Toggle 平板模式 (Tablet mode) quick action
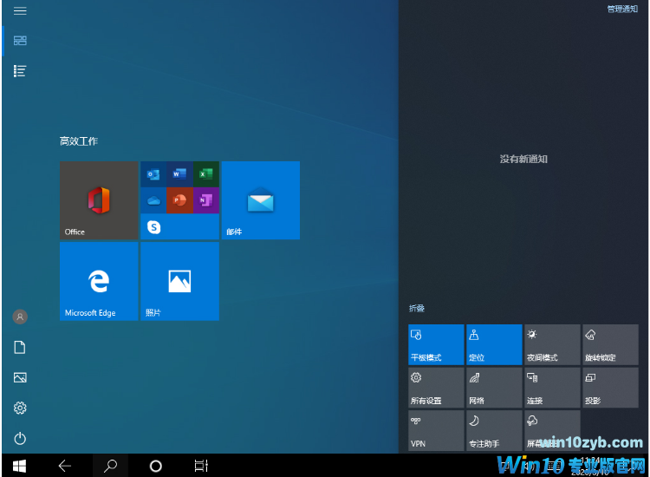This screenshot has height=477, width=650. tap(436, 345)
